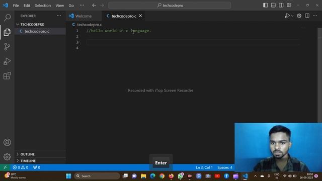The width and height of the screenshot is (322, 181).
Task: Click the Visual Studio Code taskbar icon
Action: coord(245,176)
